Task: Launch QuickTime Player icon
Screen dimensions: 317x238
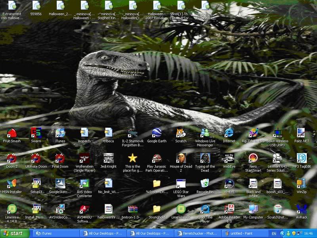Action: click(205, 209)
